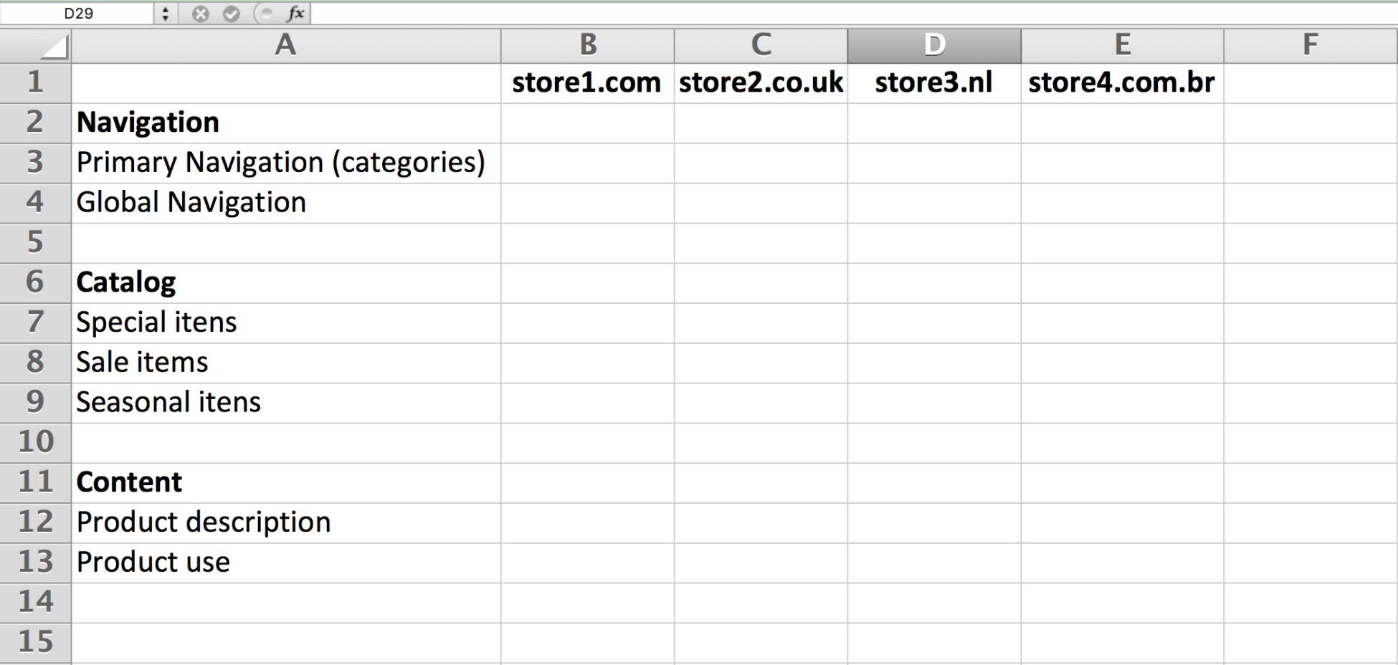The image size is (1398, 665).
Task: Open the fx insert function button
Action: coord(295,14)
